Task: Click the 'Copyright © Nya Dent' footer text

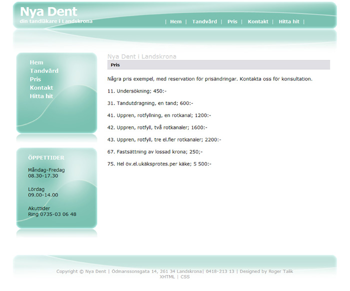Action: pos(81,271)
